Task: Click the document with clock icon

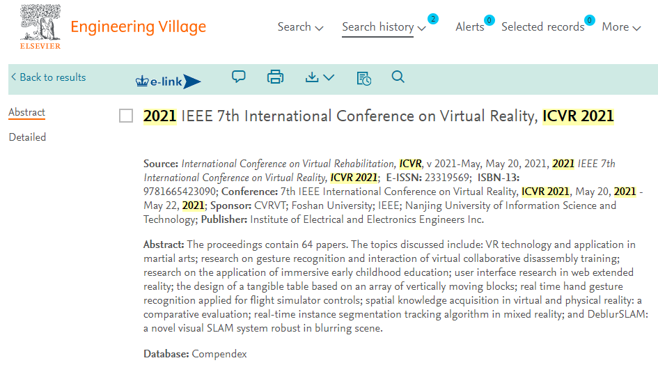Action: (364, 79)
